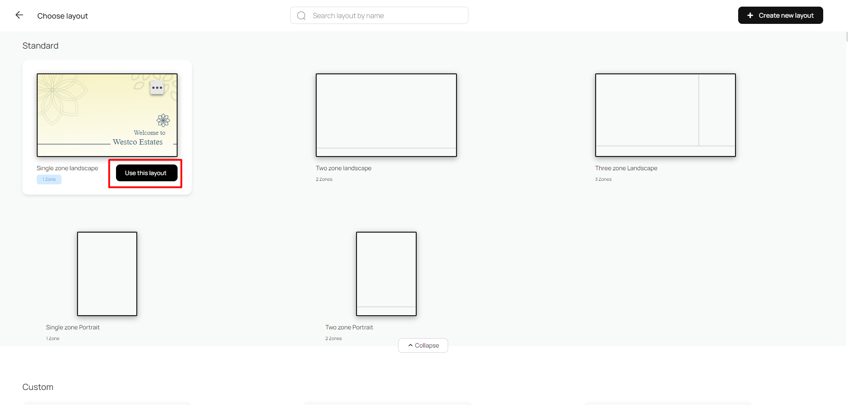Select the Two zone Portrait thumbnail
848x405 pixels.
point(386,274)
